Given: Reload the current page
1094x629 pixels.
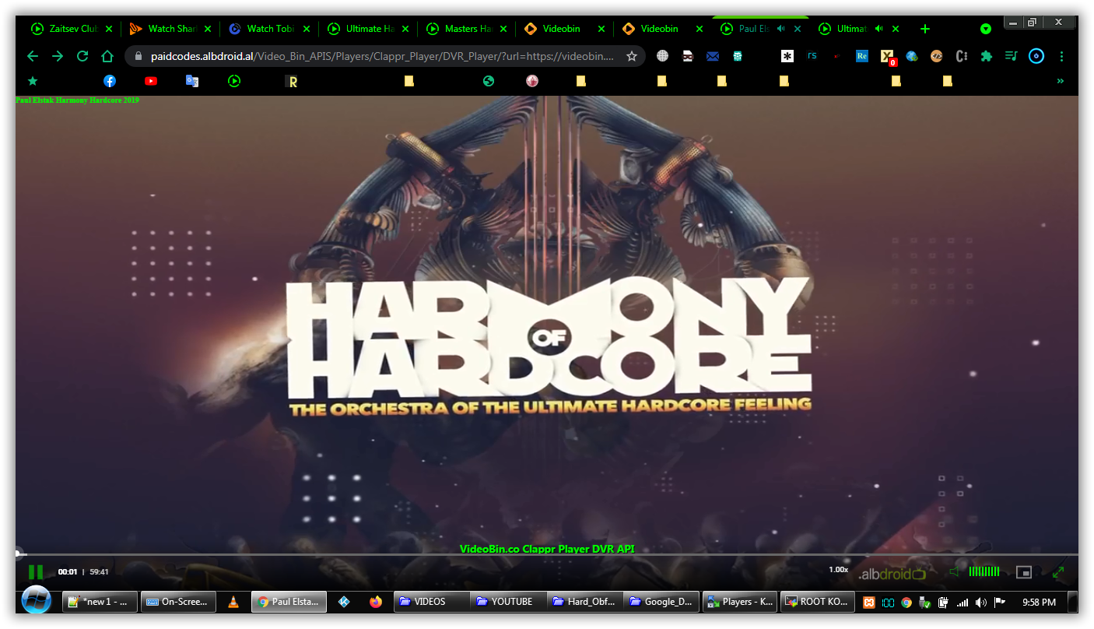Looking at the screenshot, I should [x=82, y=56].
